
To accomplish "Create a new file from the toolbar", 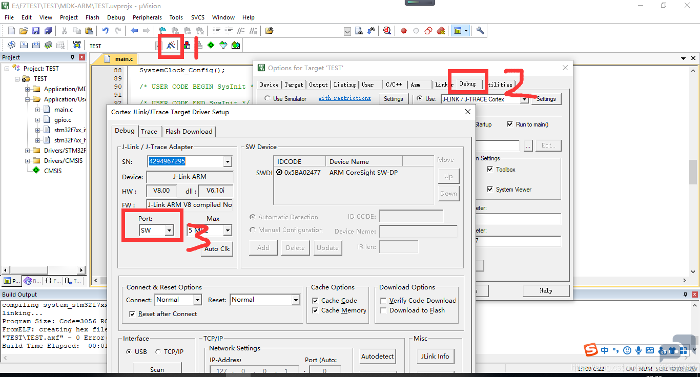I will (11, 31).
